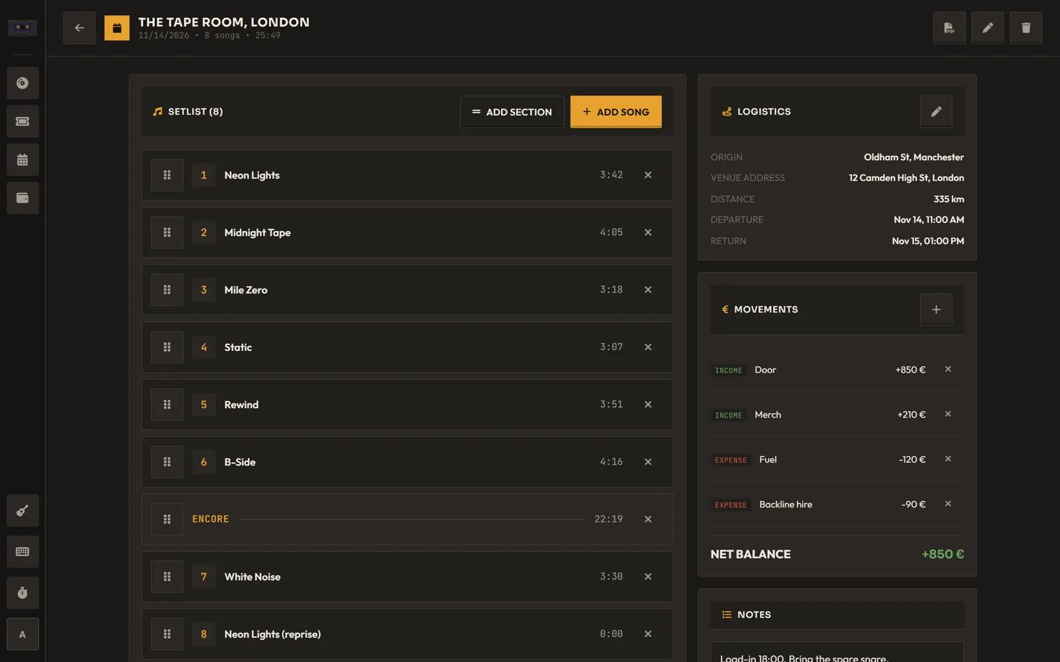Click the drag handle for White Noise

(167, 577)
